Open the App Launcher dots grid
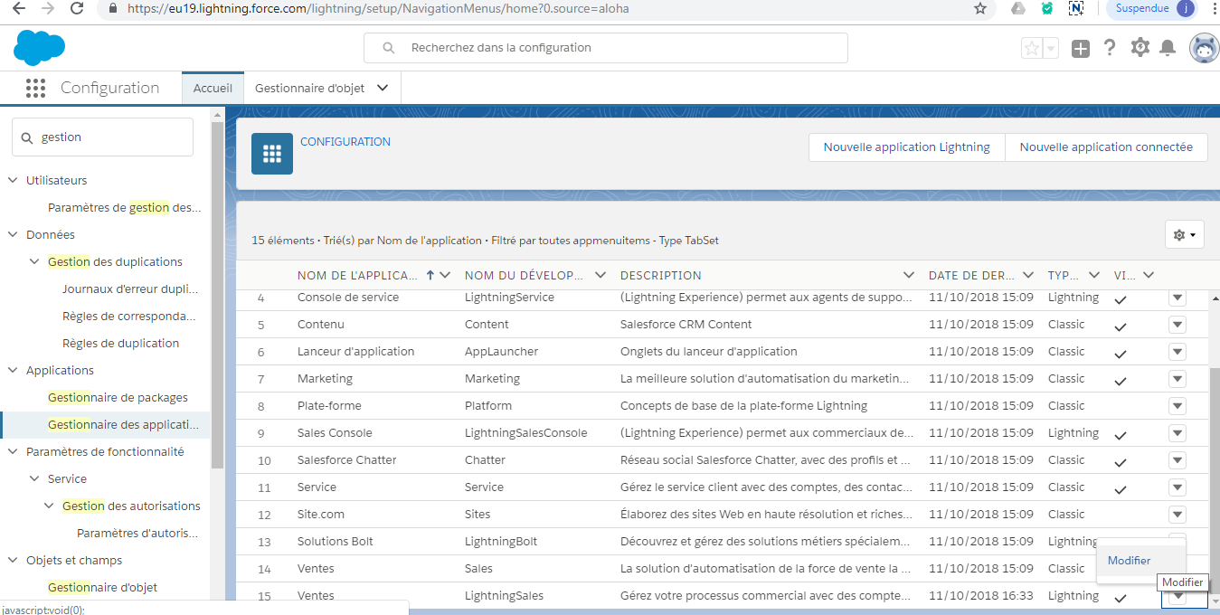Viewport: 1220px width, 615px height. (35, 88)
